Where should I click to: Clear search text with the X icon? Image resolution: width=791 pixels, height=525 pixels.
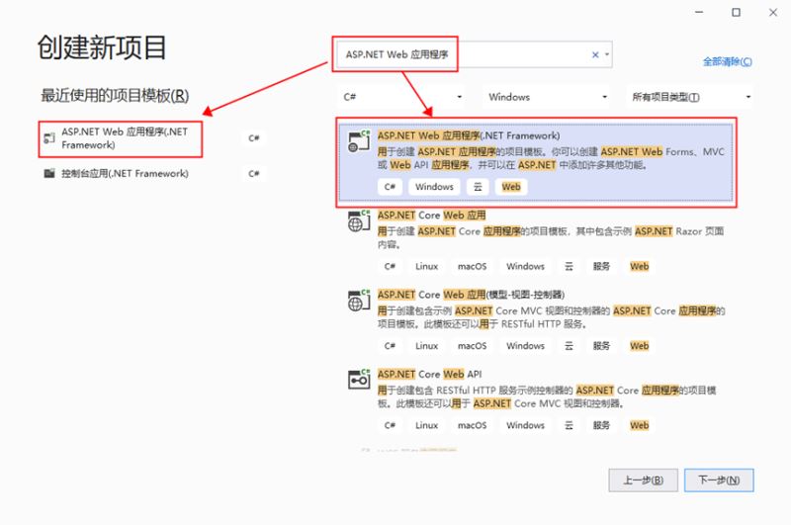(595, 54)
